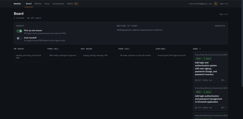The width and height of the screenshot is (243, 119).
Task: Click the SERVICES label
Action: pyautogui.click(x=220, y=26)
